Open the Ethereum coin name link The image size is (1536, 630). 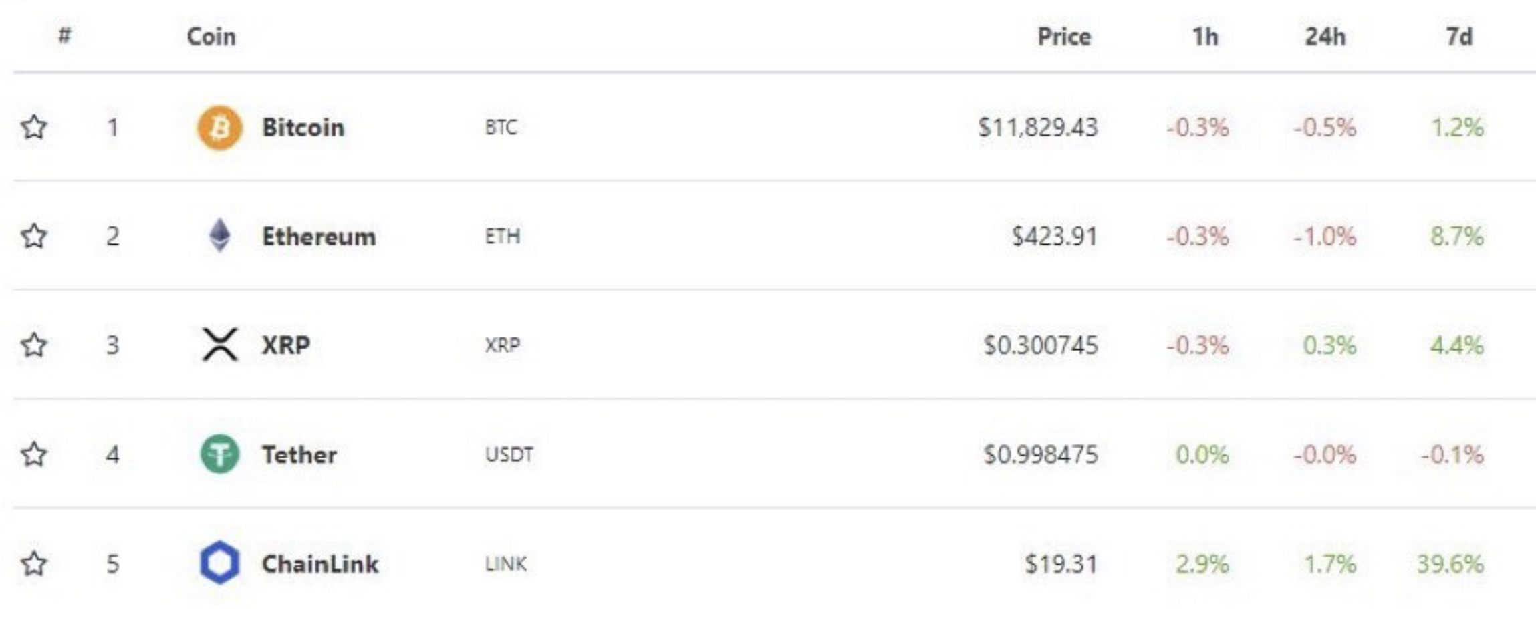tap(318, 237)
